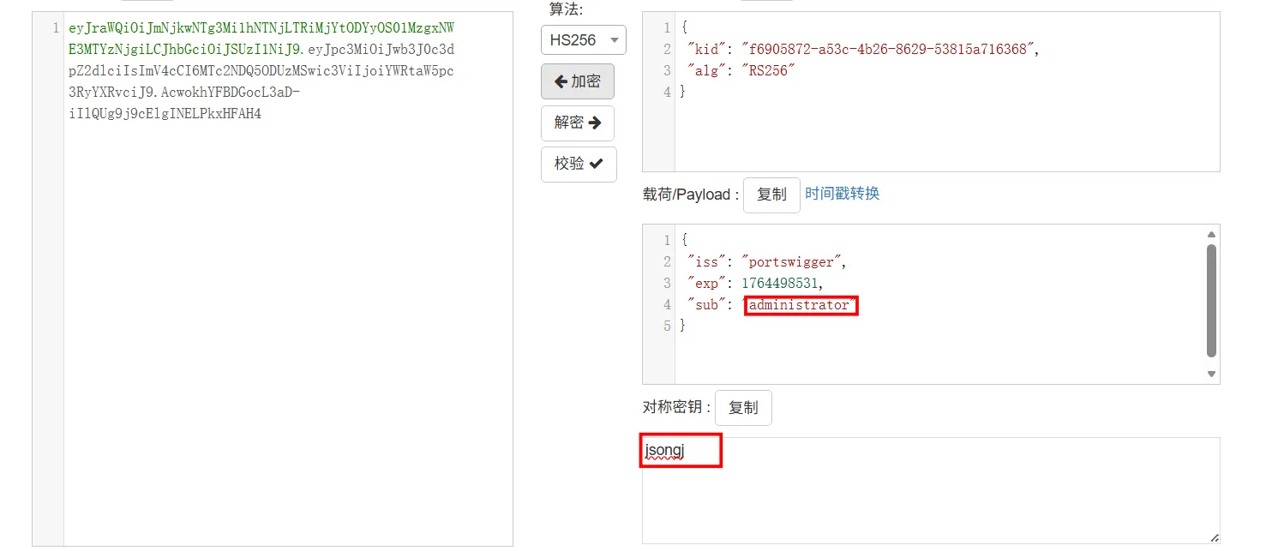Copy the Payload with 复制 button

(771, 195)
